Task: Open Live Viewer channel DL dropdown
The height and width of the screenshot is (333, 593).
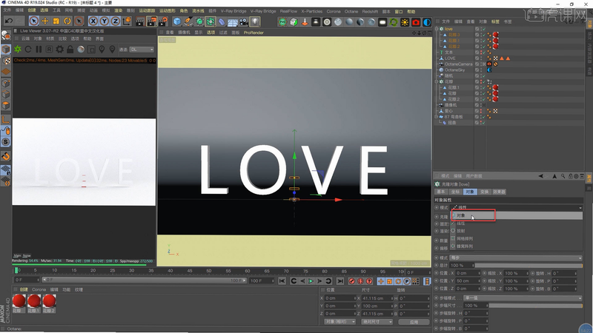Action: coord(142,50)
